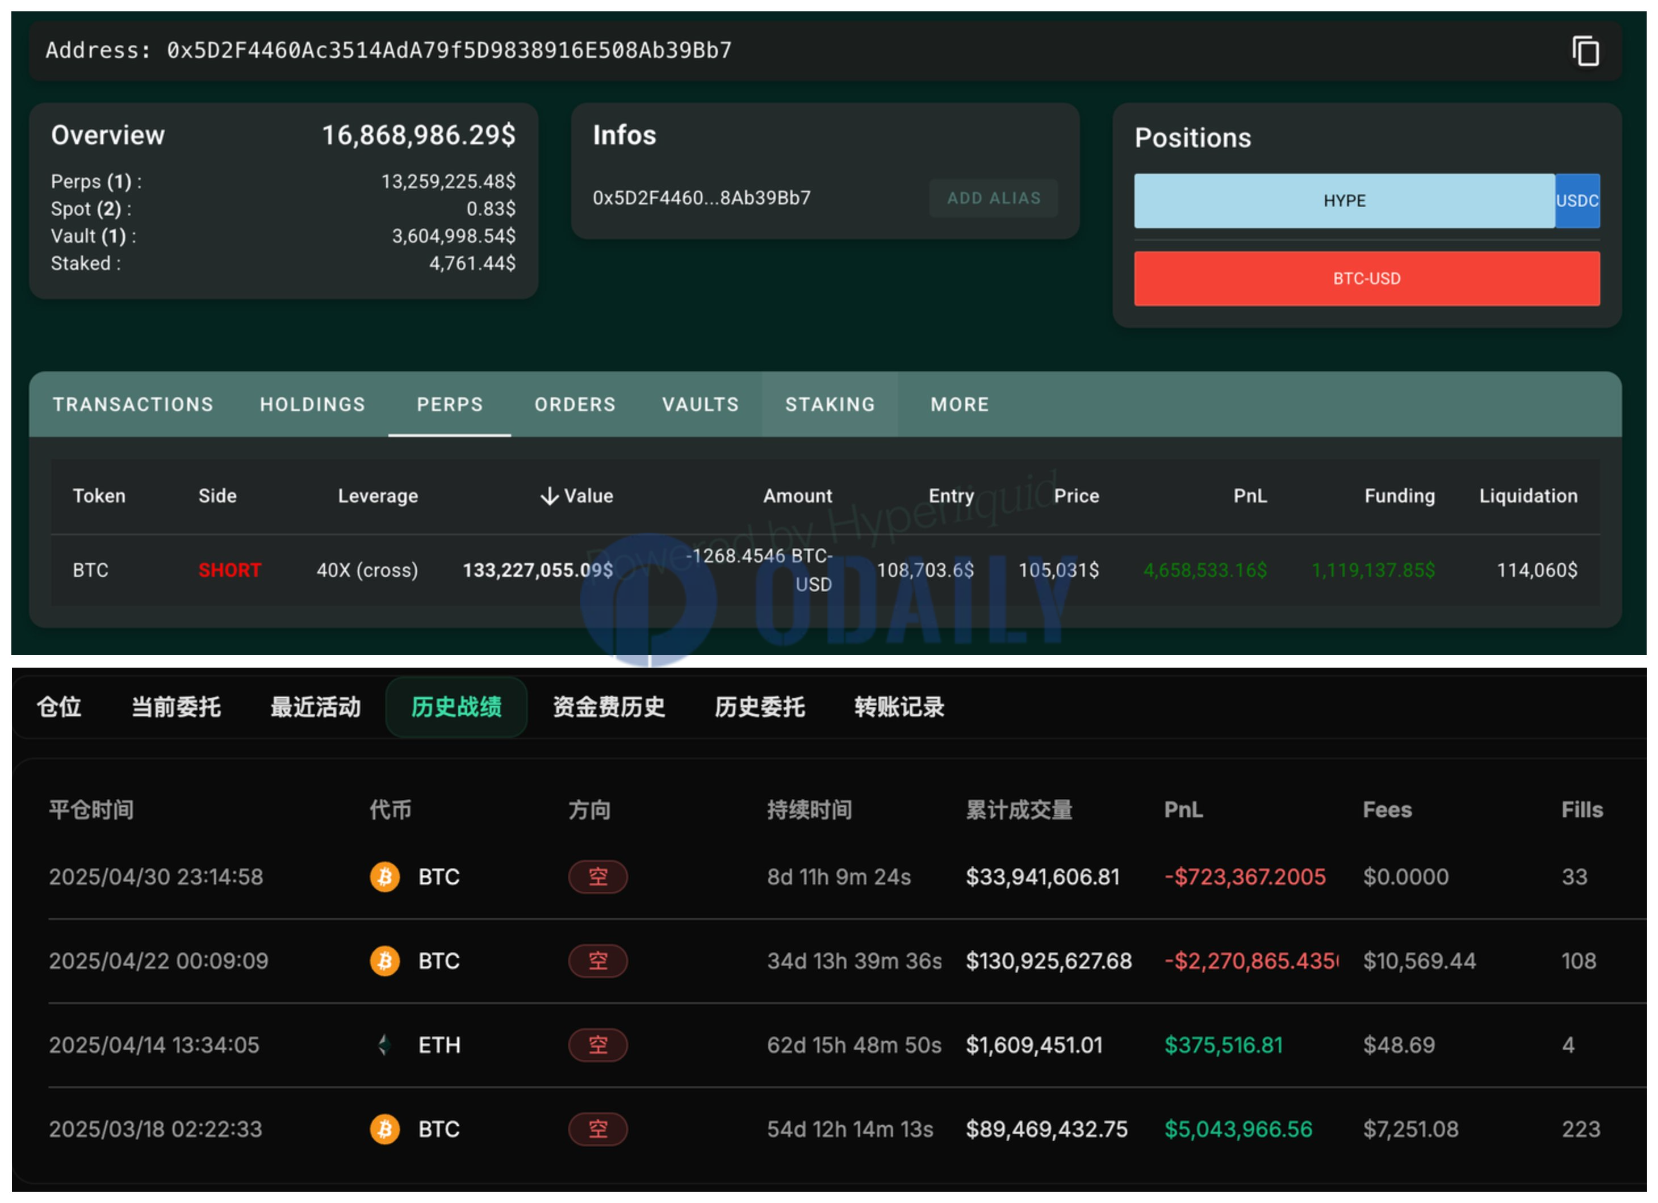Screen dimensions: 1658x1203
Task: Go to the 转账记录 tab
Action: (x=898, y=707)
